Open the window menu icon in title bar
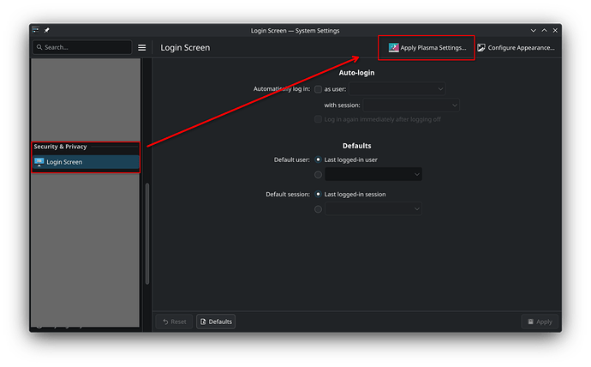Screen dimensions: 591x367 (x=35, y=30)
